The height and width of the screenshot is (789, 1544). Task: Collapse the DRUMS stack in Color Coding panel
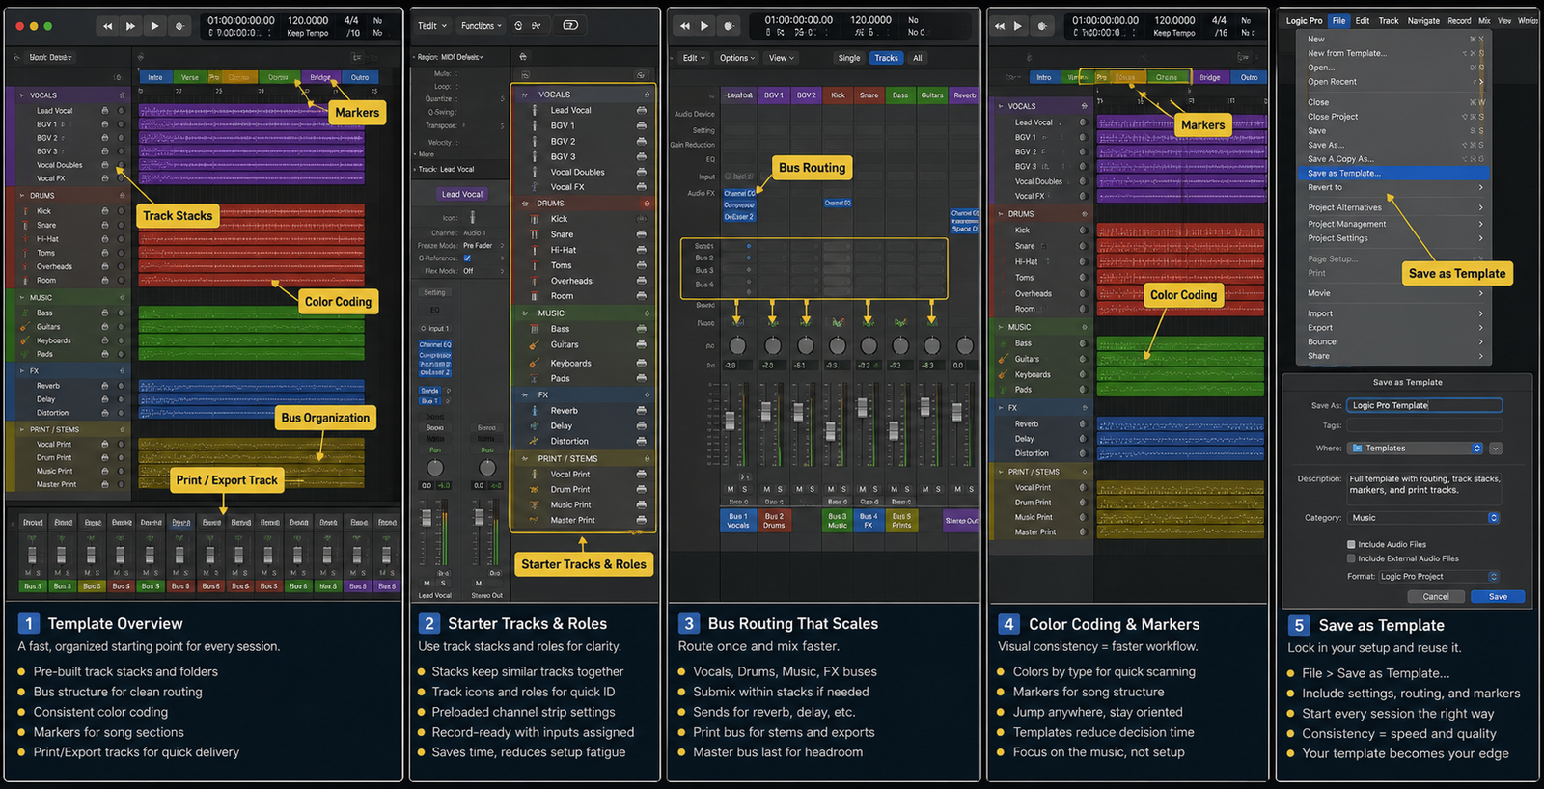pos(1001,214)
